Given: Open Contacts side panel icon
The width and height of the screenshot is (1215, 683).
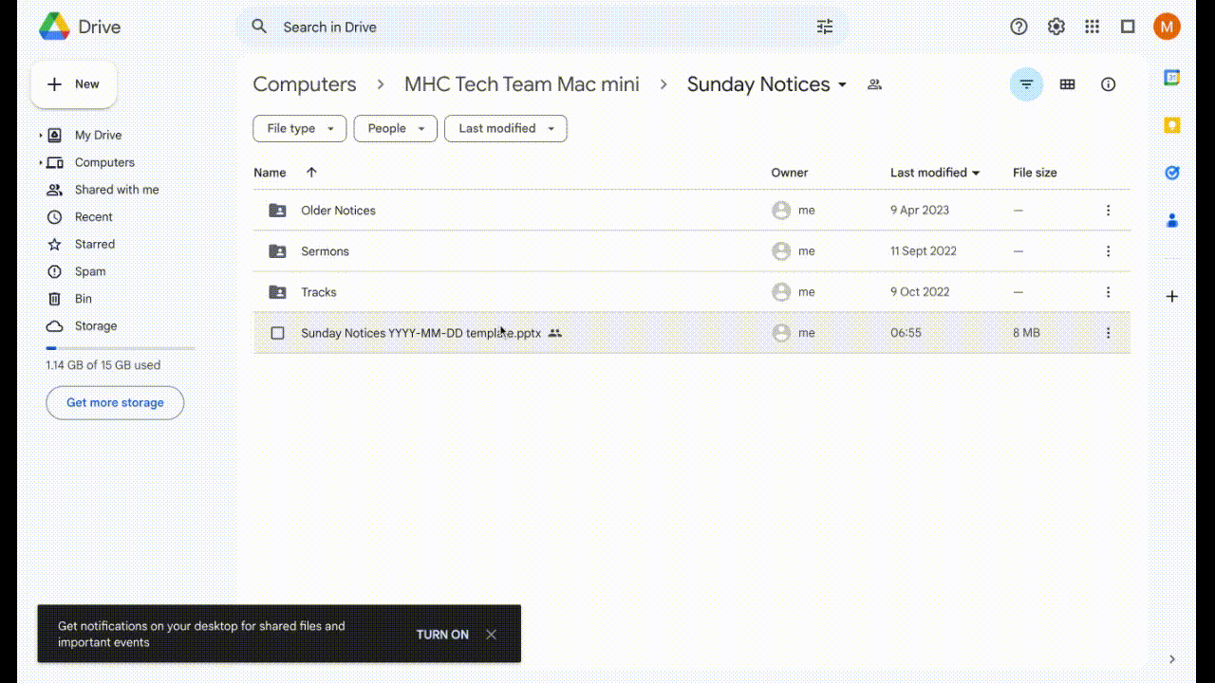Looking at the screenshot, I should pos(1172,220).
